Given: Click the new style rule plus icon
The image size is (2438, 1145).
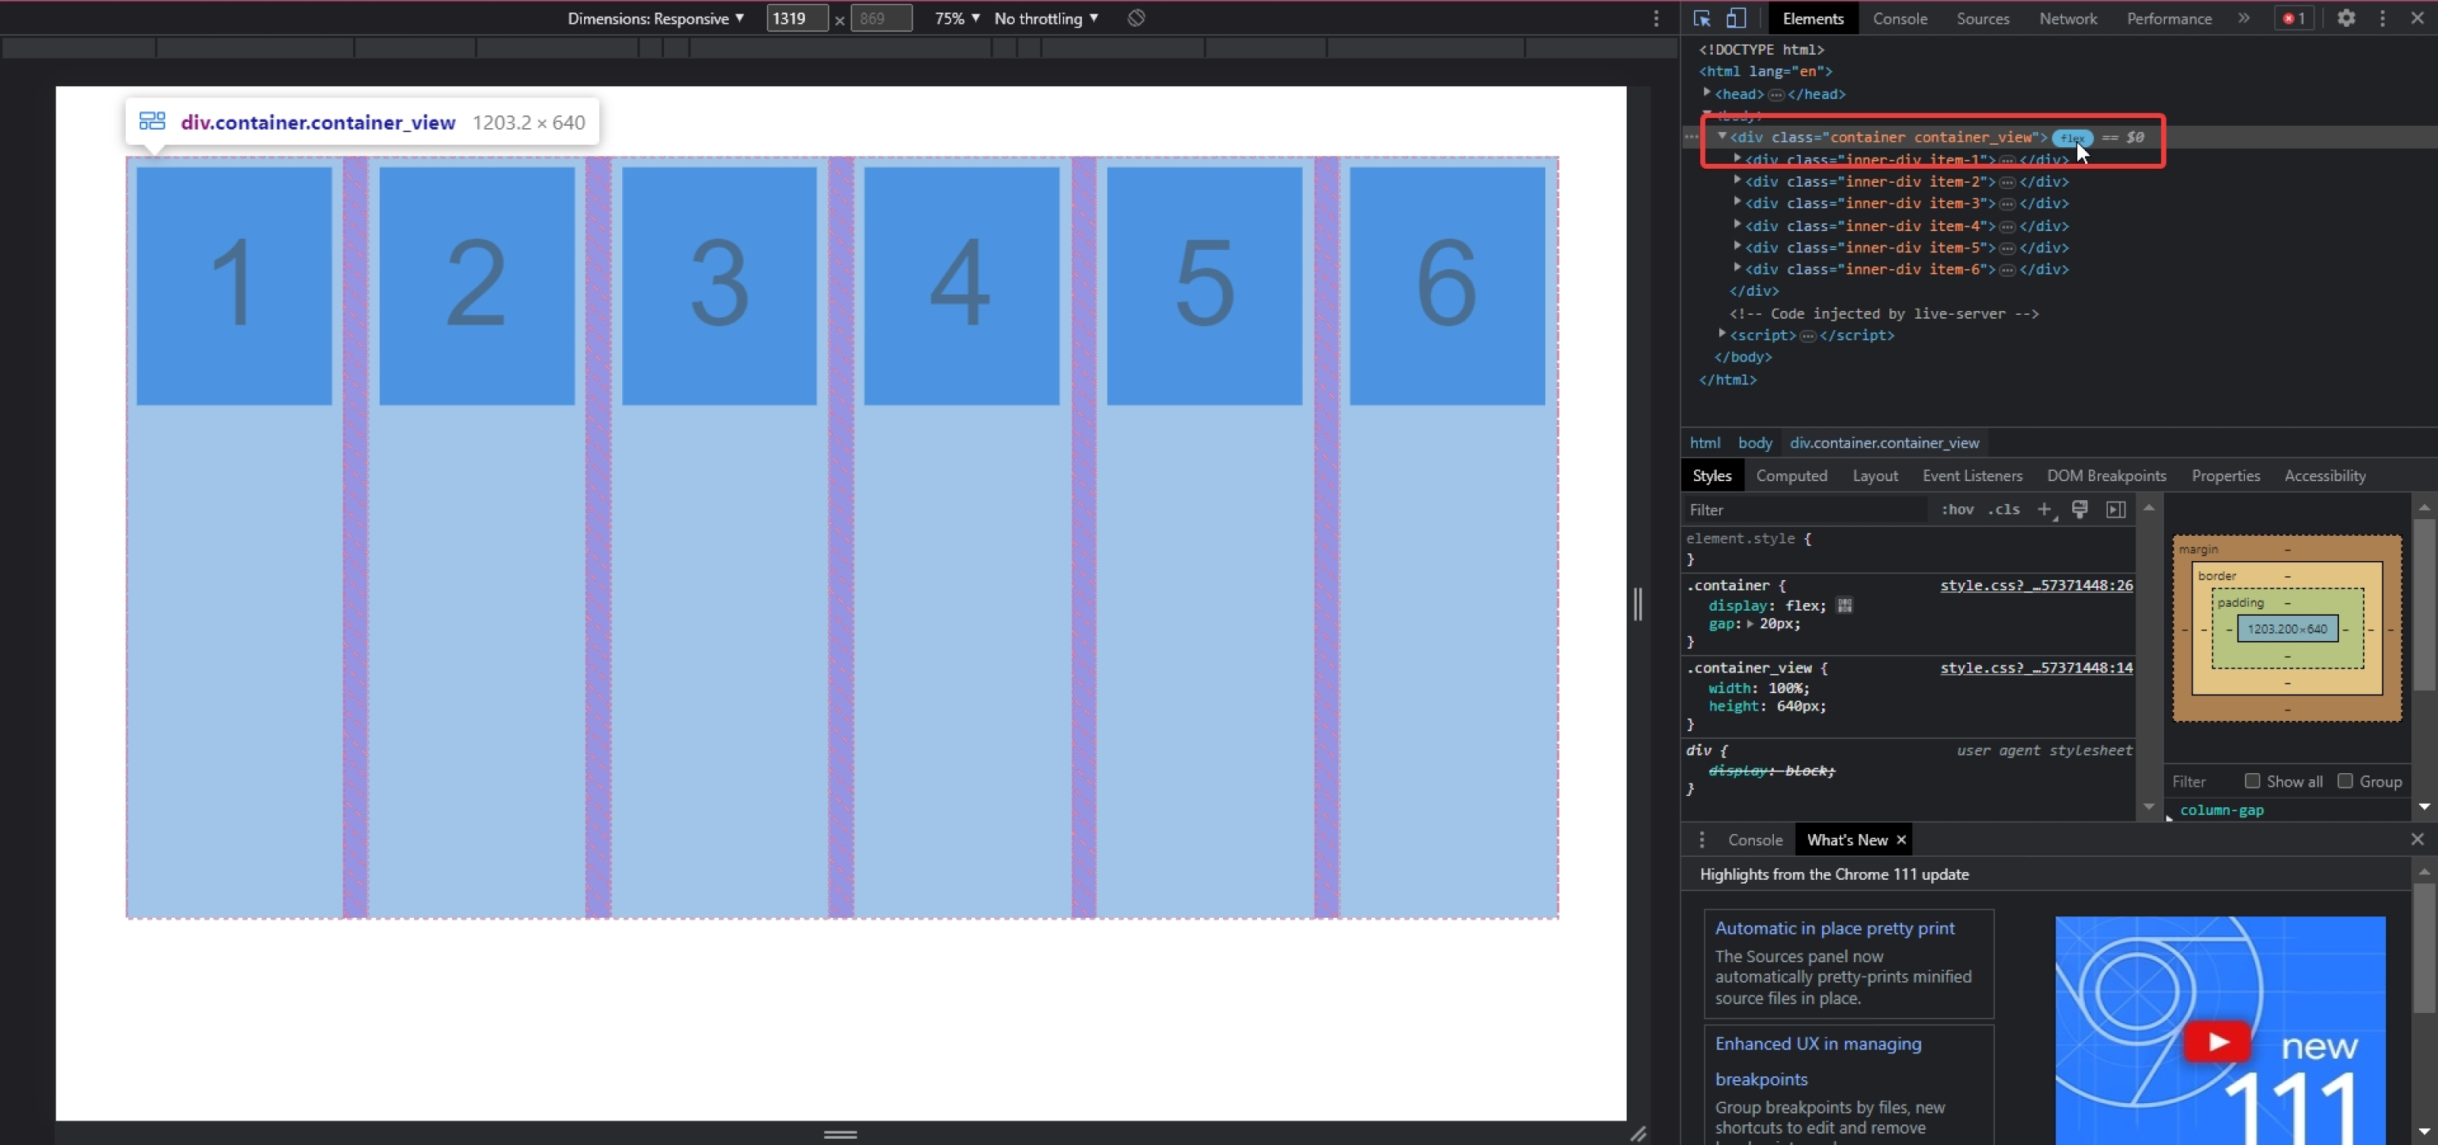Looking at the screenshot, I should click(2045, 509).
